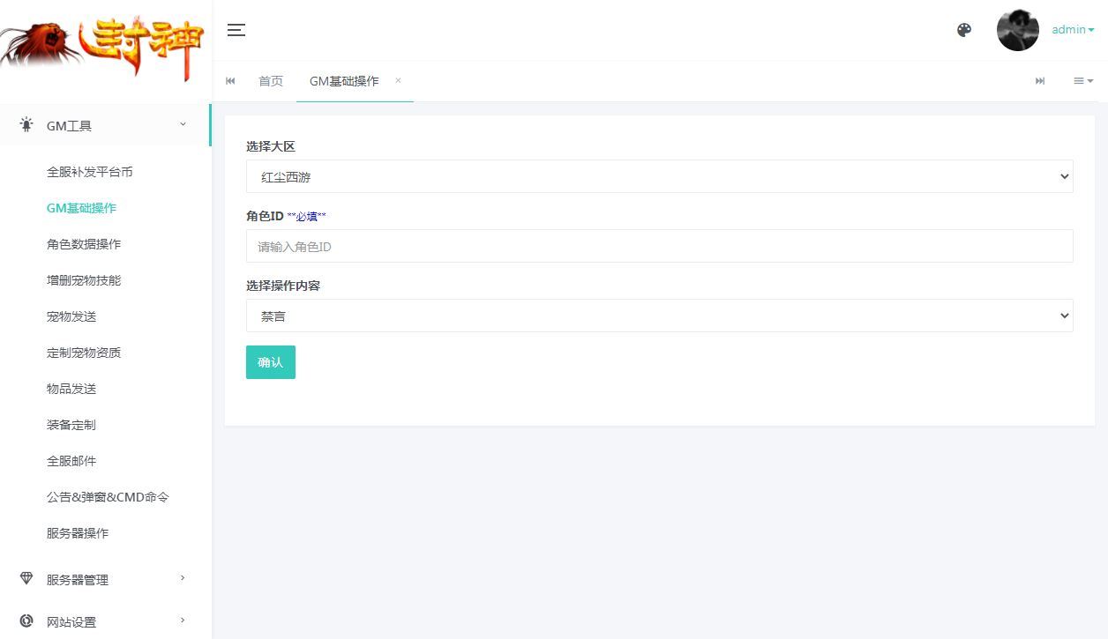Viewport: 1108px width, 639px height.
Task: Click the 网站设置 gear icon
Action: (26, 620)
